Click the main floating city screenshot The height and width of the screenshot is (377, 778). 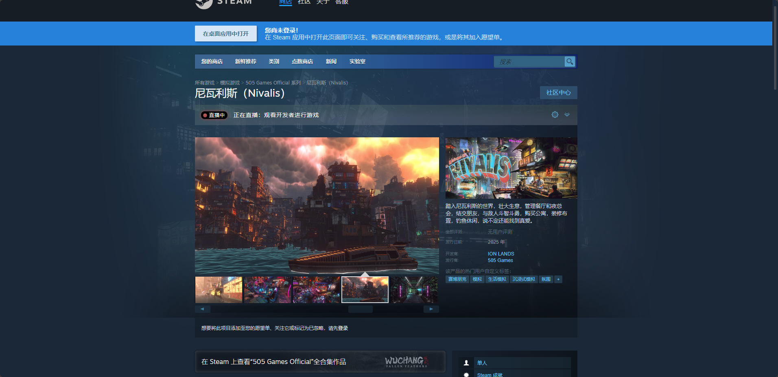click(317, 206)
